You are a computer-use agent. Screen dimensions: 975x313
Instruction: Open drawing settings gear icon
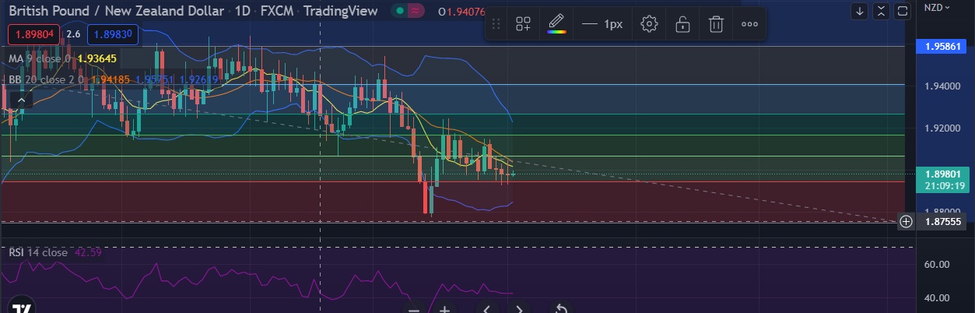[649, 24]
